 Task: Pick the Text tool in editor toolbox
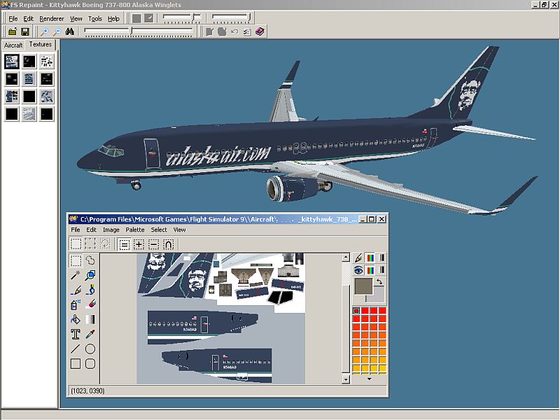(x=76, y=334)
